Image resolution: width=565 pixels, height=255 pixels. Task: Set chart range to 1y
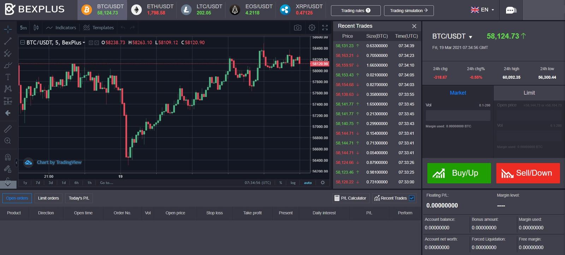pos(25,183)
